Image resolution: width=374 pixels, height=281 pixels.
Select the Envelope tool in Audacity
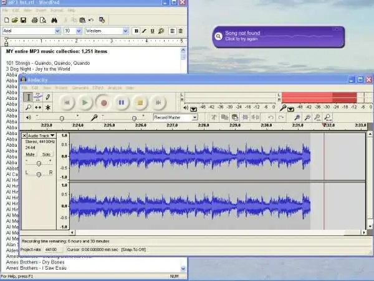coord(38,97)
